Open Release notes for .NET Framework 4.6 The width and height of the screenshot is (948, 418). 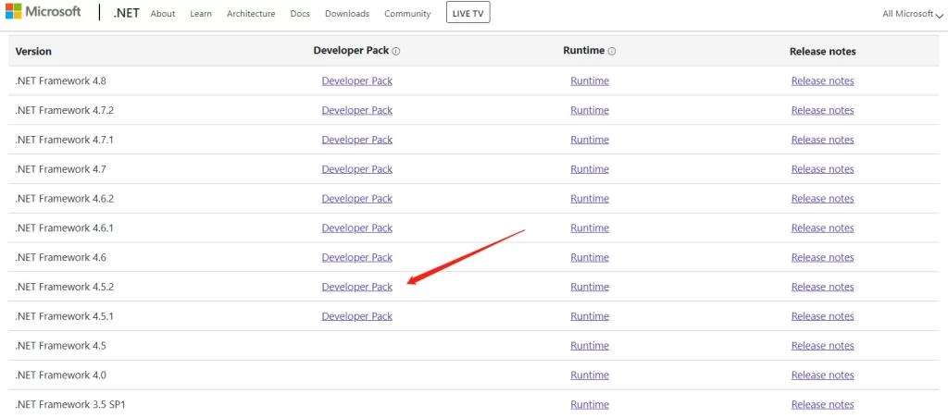pos(822,257)
